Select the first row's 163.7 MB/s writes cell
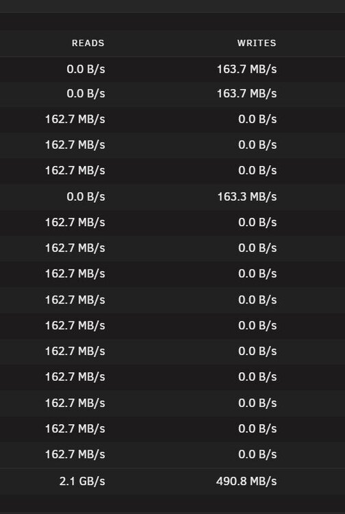 247,69
